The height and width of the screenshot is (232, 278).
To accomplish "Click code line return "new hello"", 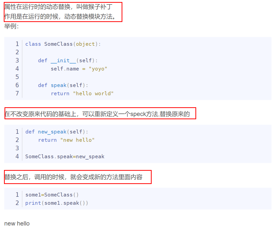I will tap(66, 140).
